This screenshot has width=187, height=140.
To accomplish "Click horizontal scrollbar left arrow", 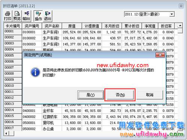I will coord(6,134).
